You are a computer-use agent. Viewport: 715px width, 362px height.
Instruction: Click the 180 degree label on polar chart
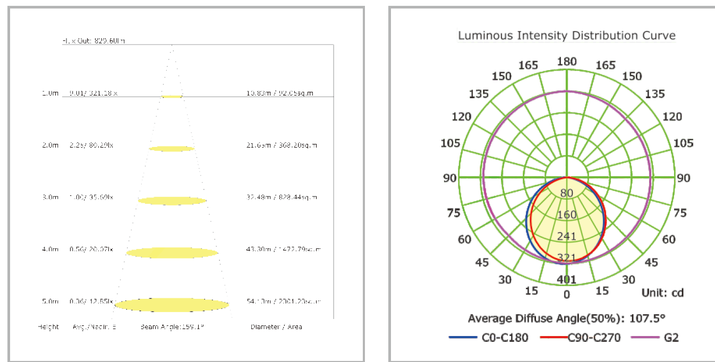pos(567,62)
